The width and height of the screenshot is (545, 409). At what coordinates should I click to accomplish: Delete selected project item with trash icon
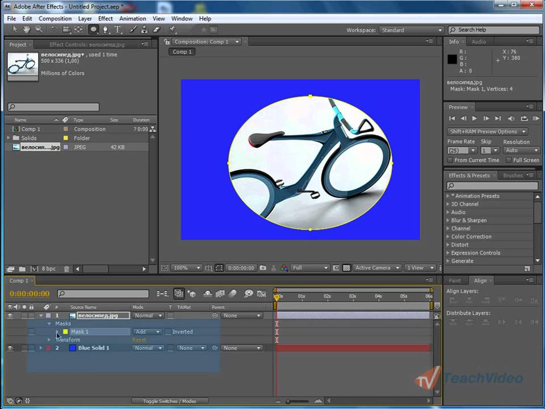point(67,269)
